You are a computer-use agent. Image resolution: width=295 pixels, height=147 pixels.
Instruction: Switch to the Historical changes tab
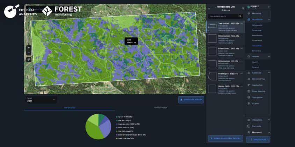click(x=160, y=108)
